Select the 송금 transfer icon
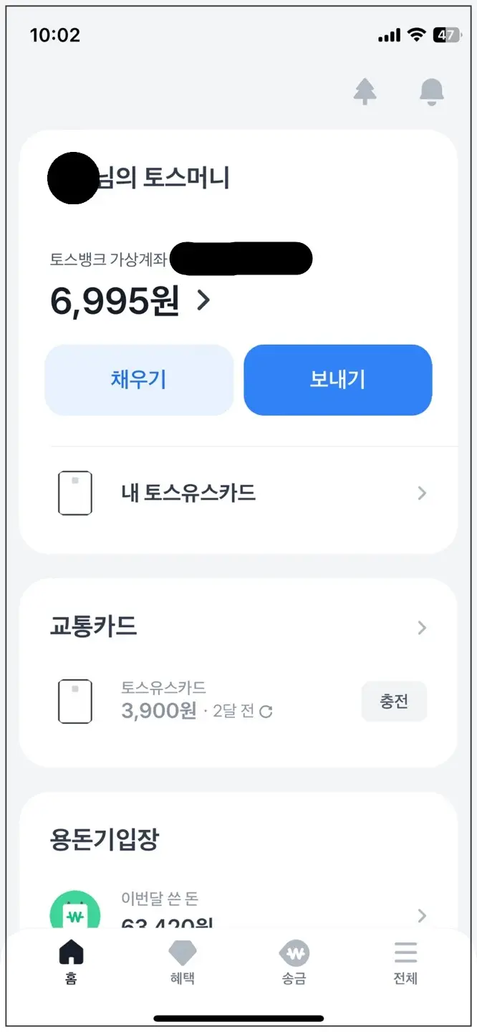This screenshot has width=477, height=1032. [294, 955]
